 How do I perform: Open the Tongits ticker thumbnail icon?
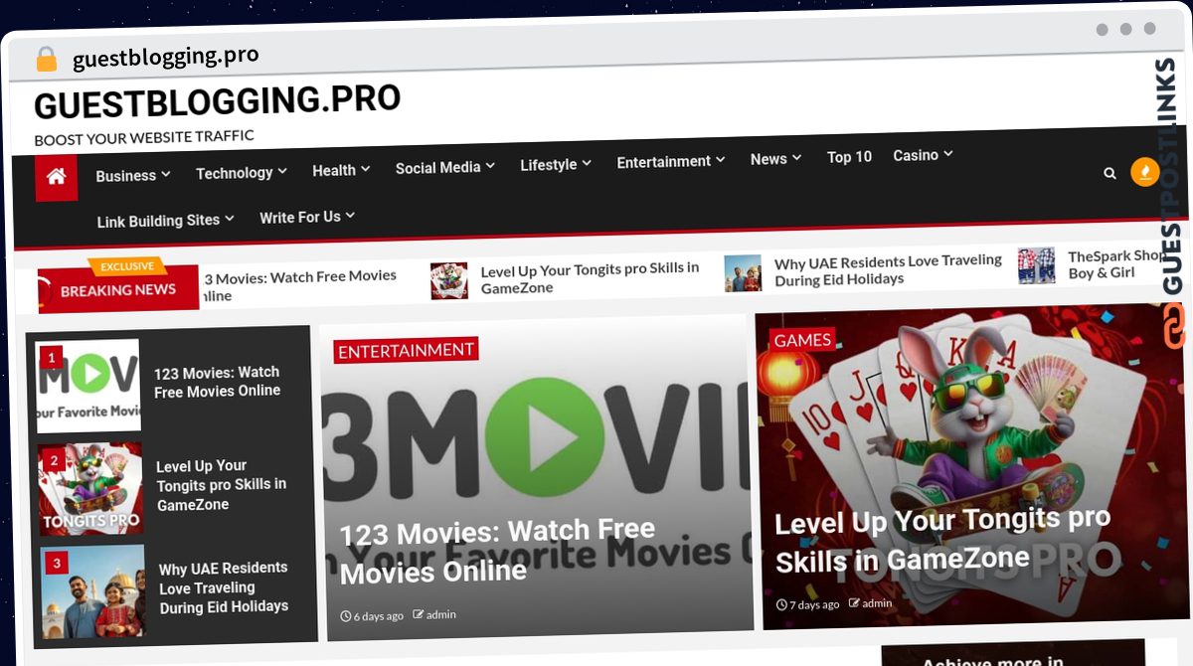tap(449, 280)
